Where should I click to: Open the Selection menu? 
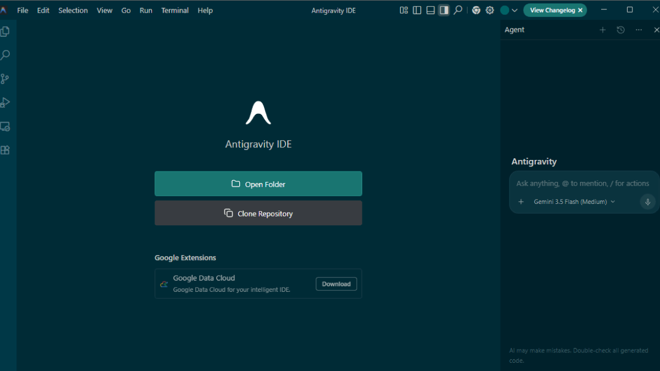point(73,10)
